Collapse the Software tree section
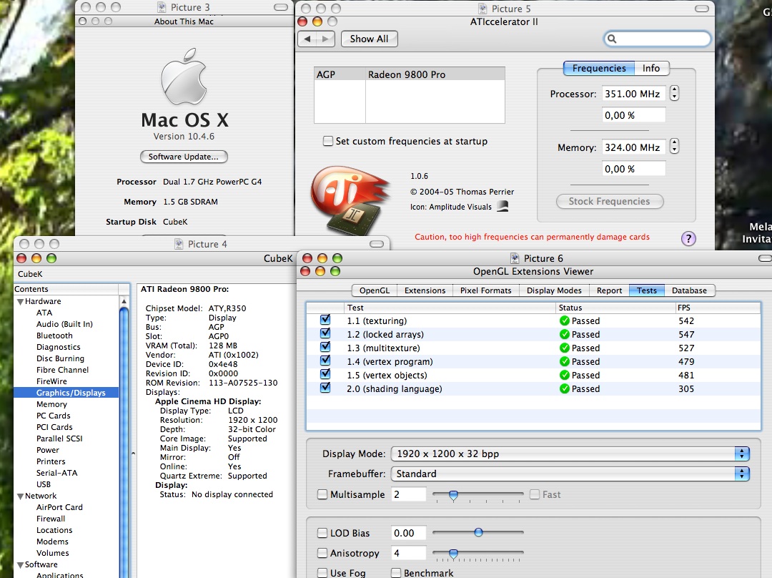The image size is (772, 578). [20, 564]
